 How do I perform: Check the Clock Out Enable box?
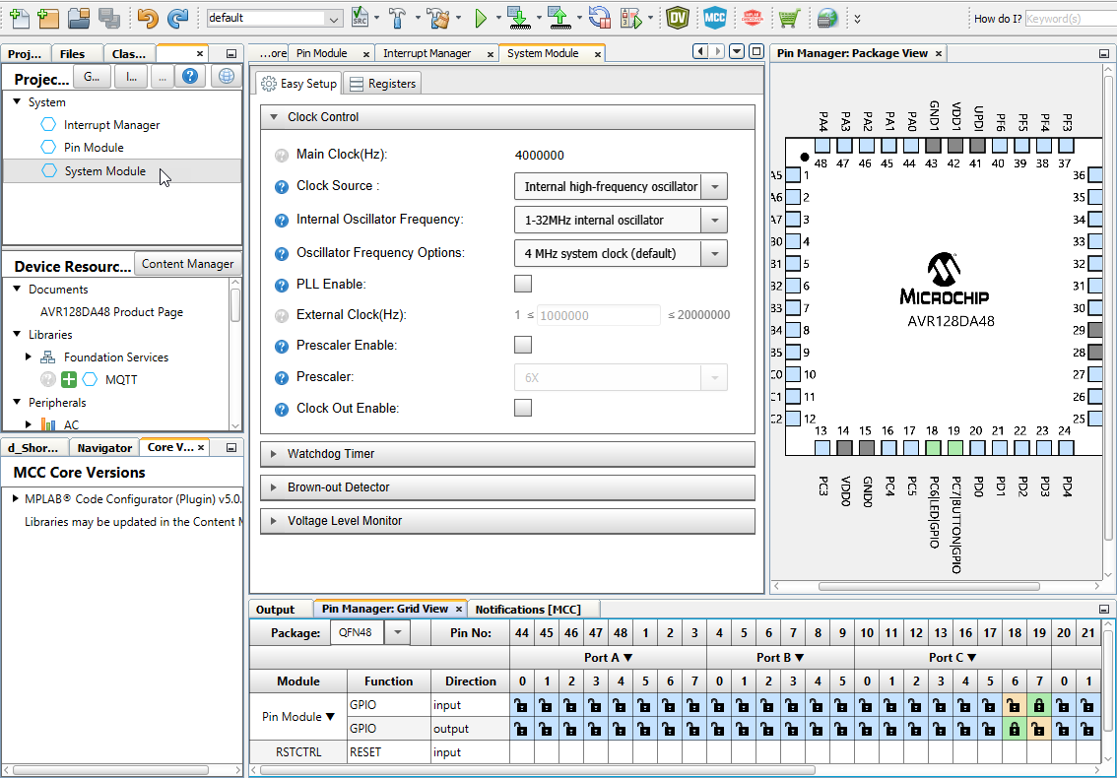click(x=523, y=408)
